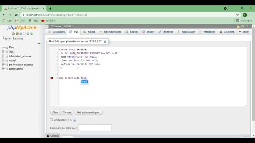Show the Favorites tables list

click(x=18, y=39)
